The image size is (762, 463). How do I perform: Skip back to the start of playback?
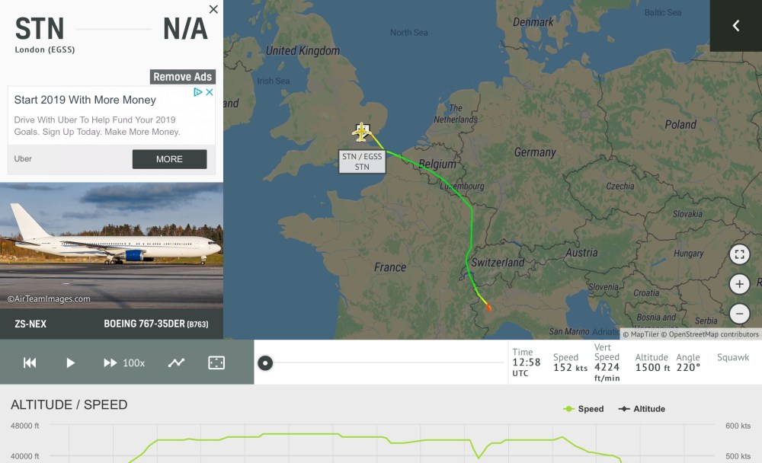[30, 362]
